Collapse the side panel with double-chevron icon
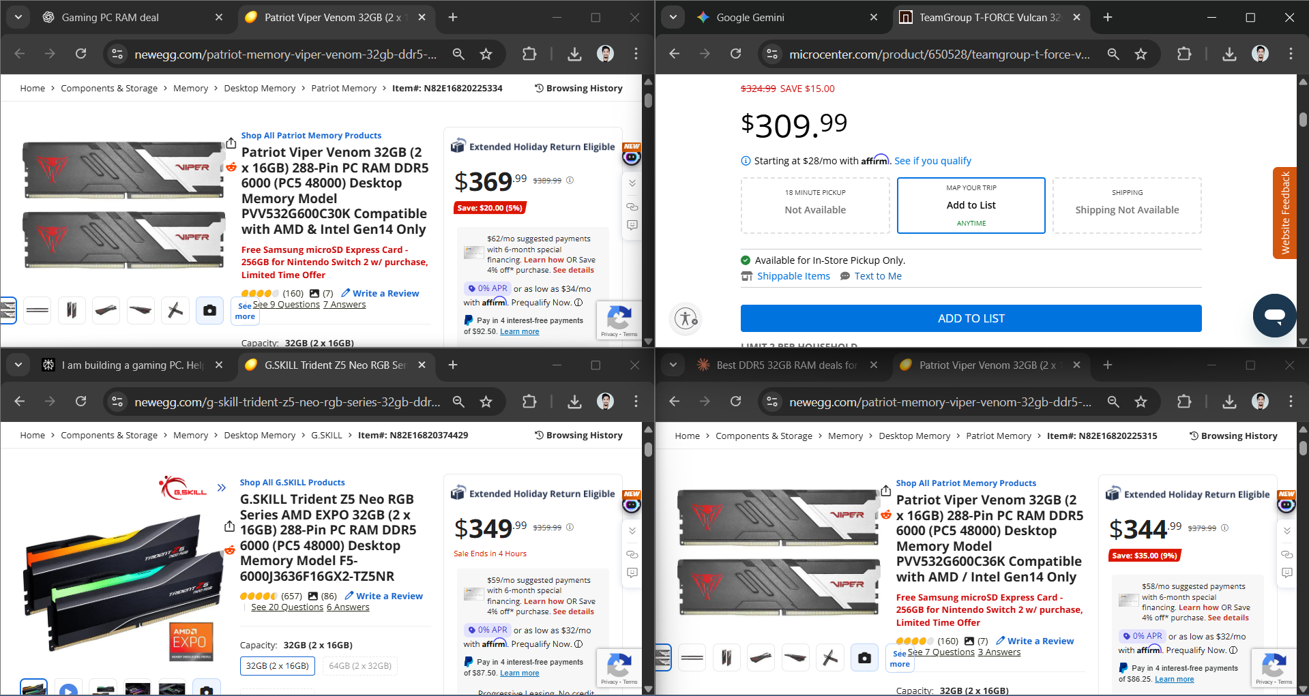 pyautogui.click(x=632, y=183)
